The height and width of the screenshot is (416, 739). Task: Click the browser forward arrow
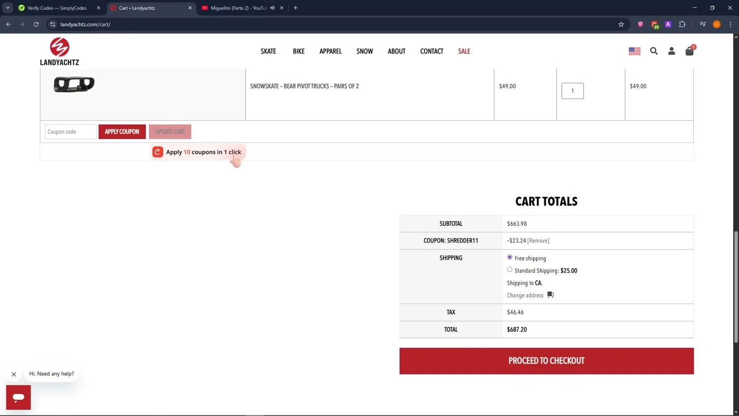(22, 24)
